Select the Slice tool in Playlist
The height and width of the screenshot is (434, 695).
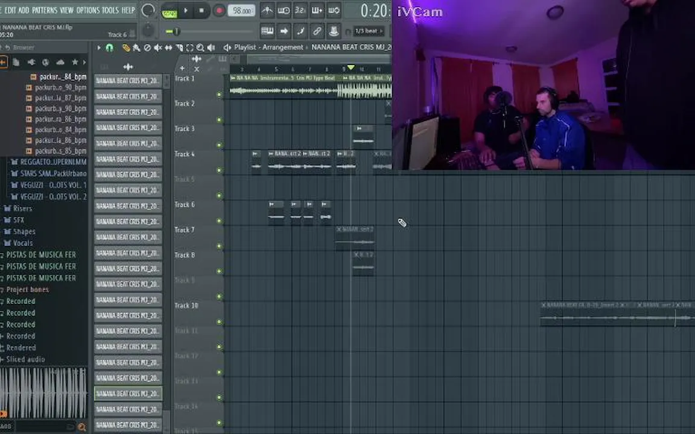[x=179, y=48]
